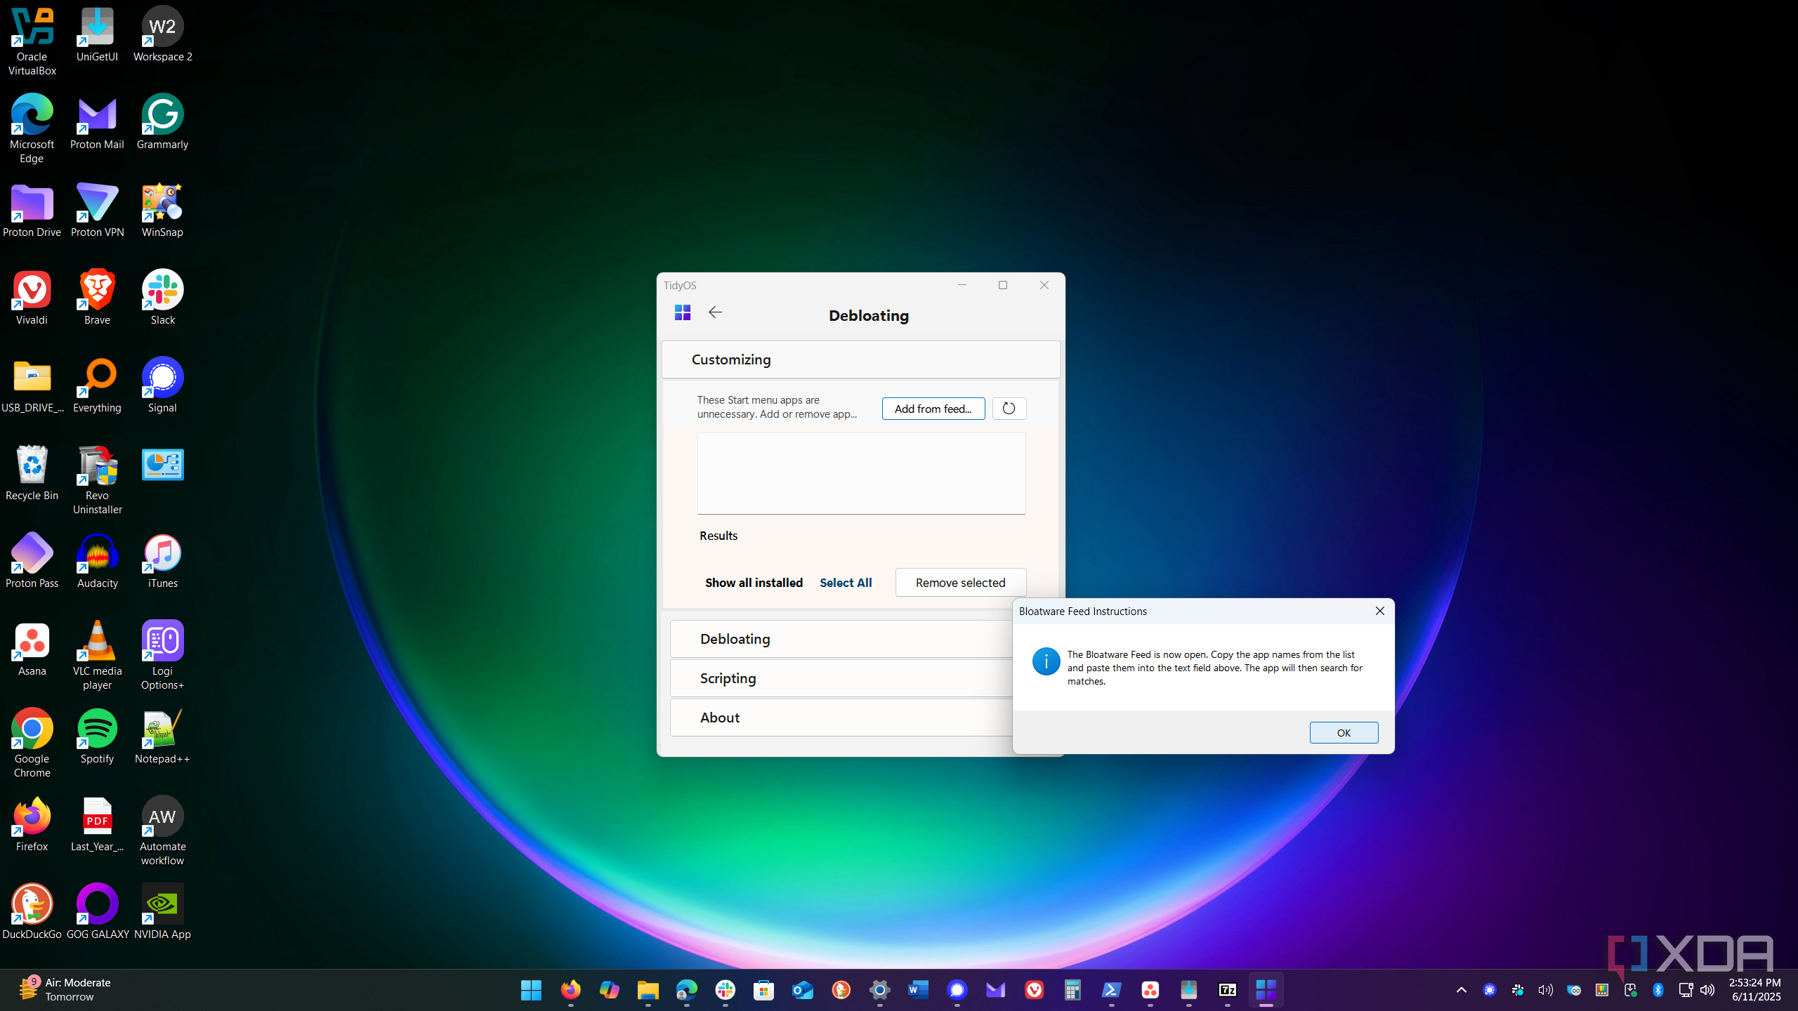The image size is (1798, 1011).
Task: Open Firefox desktop shortcut
Action: click(32, 824)
